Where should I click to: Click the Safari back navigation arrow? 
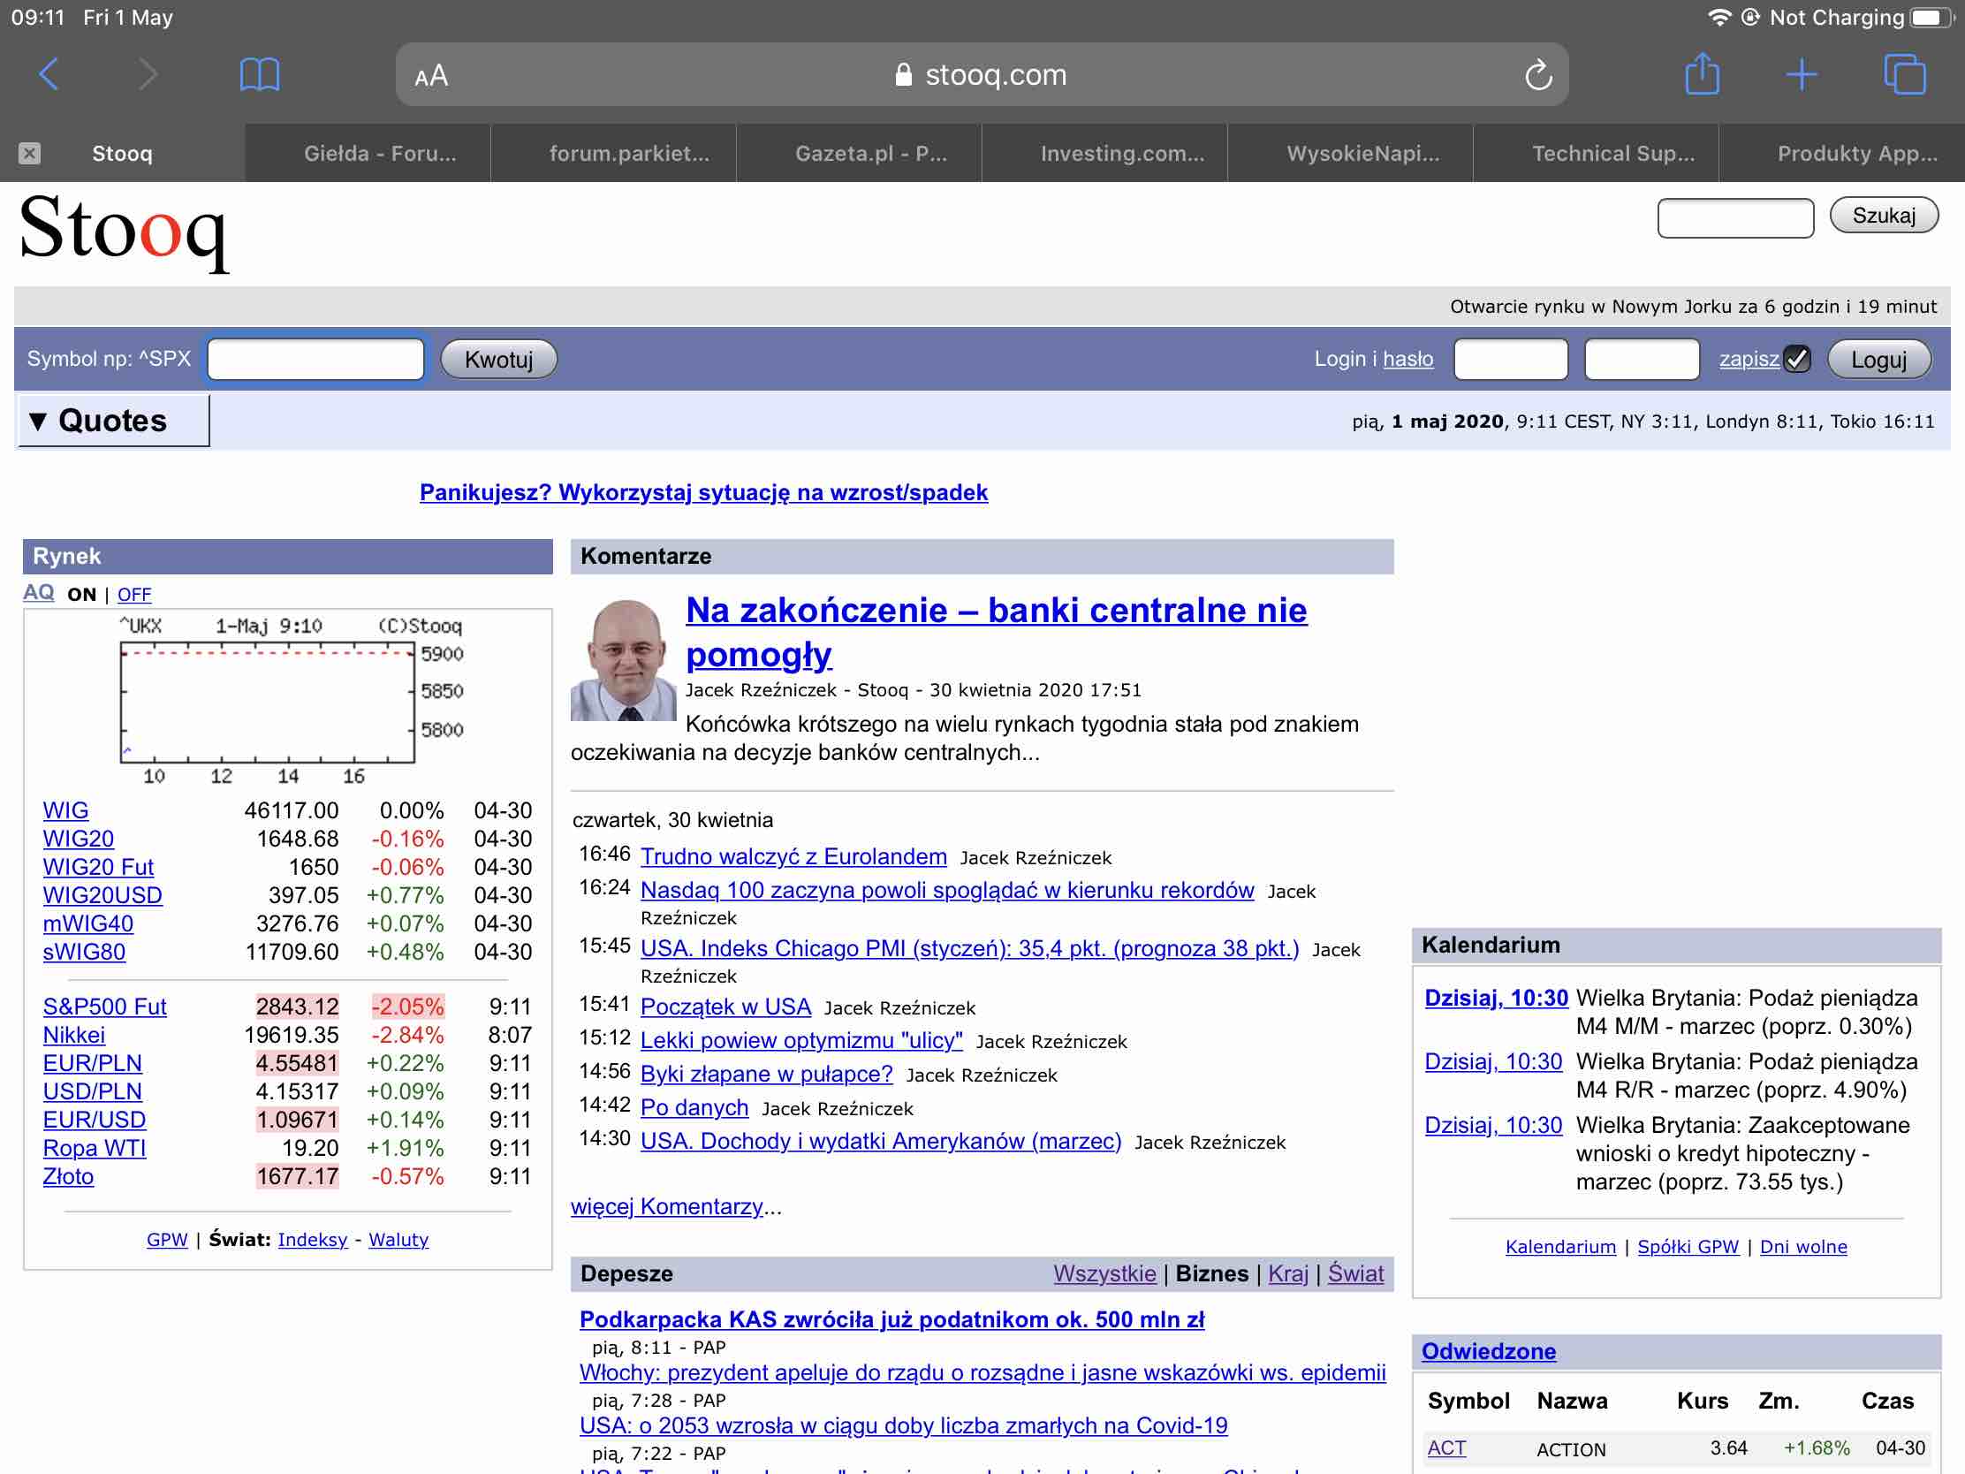click(x=50, y=74)
